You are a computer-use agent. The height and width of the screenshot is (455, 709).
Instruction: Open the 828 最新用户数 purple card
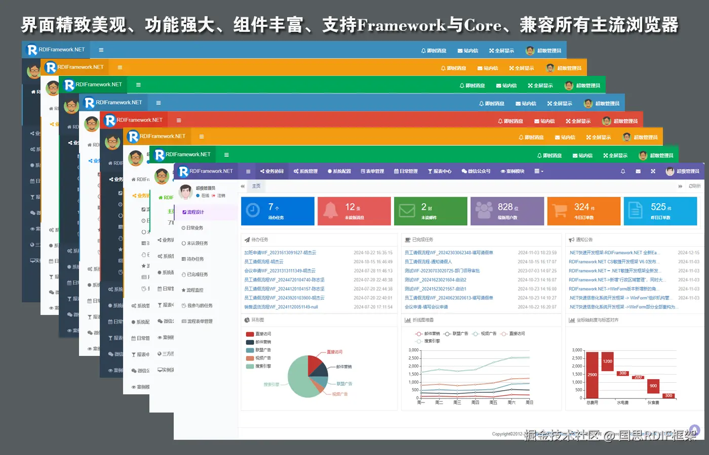click(x=507, y=211)
